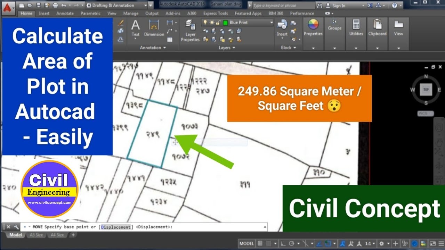The width and height of the screenshot is (445, 250).
Task: Add a new layout with plus tab
Action: (x=73, y=235)
